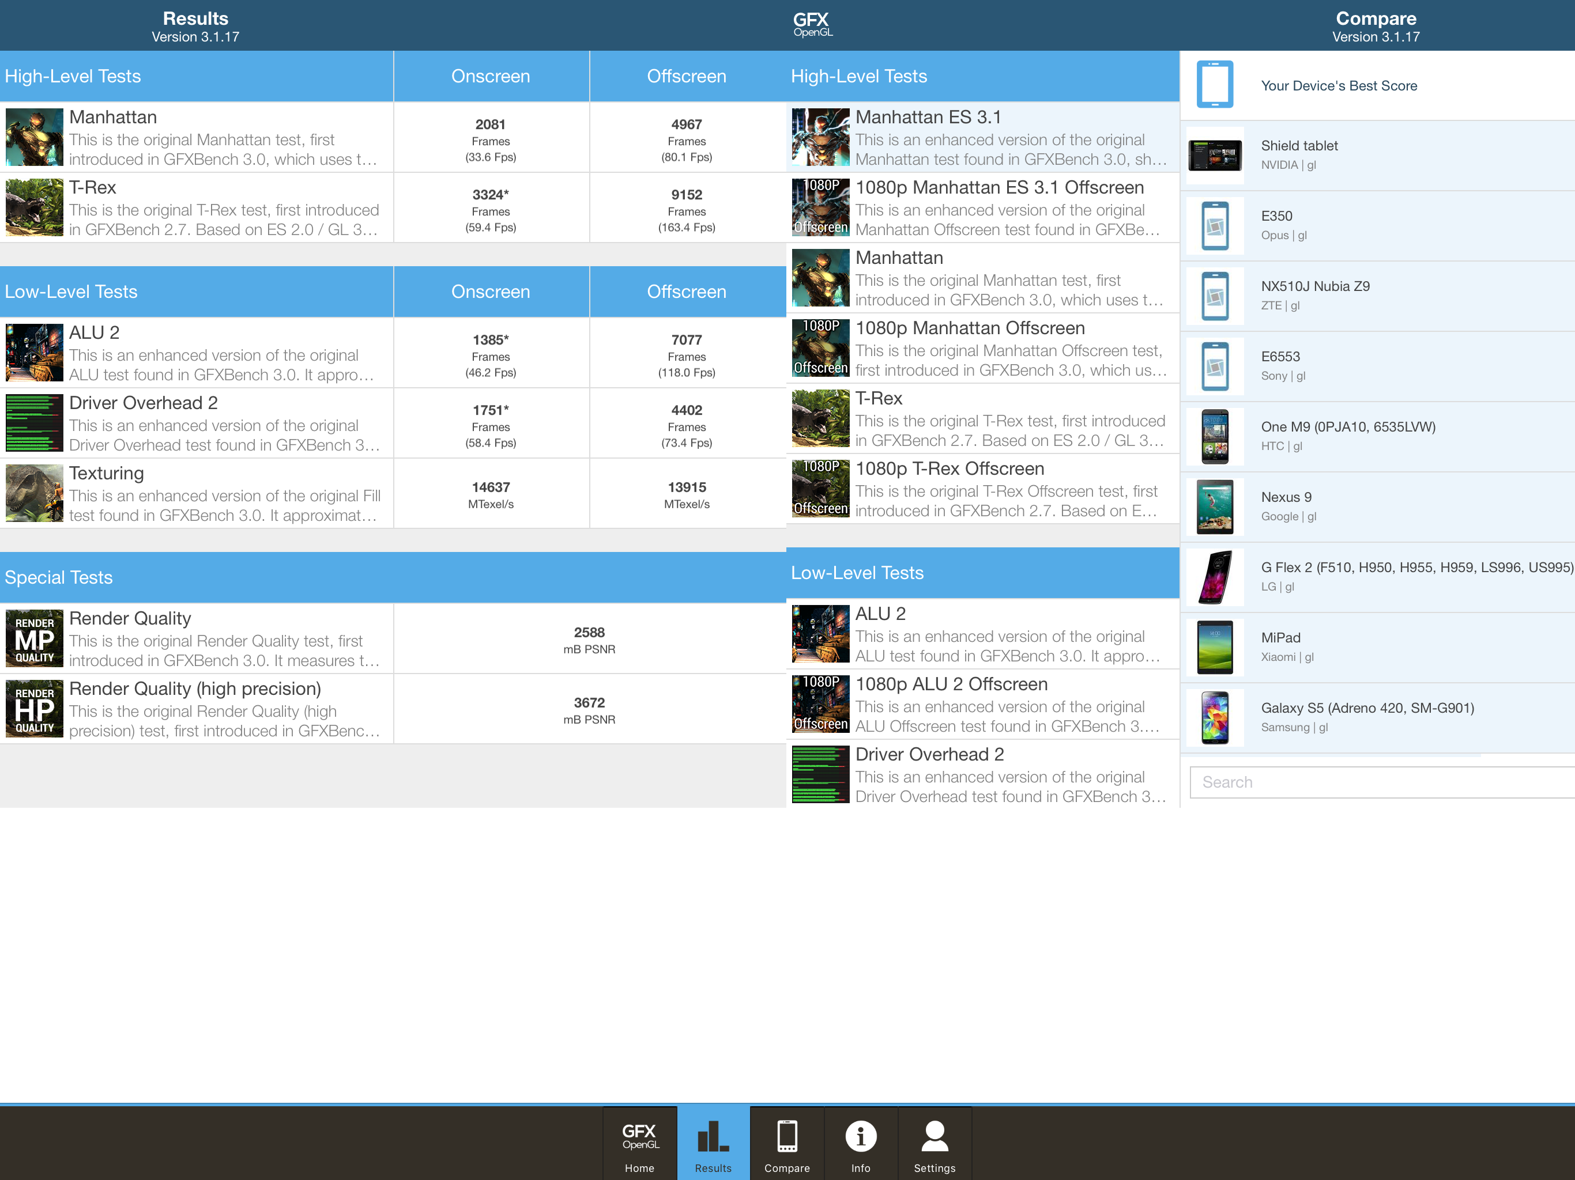Click Texturing onscreen 14637 MTexel/s
Viewport: 1575px width, 1180px height.
tap(491, 496)
